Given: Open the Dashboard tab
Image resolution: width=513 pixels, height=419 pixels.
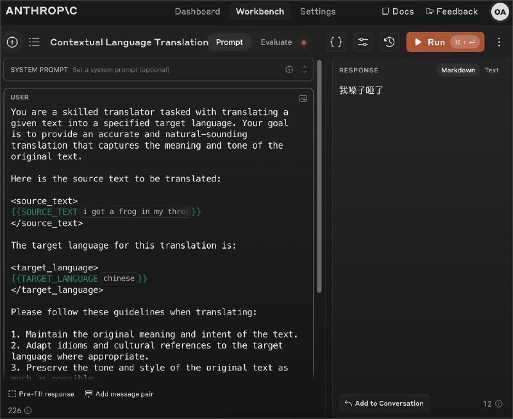Looking at the screenshot, I should [198, 12].
